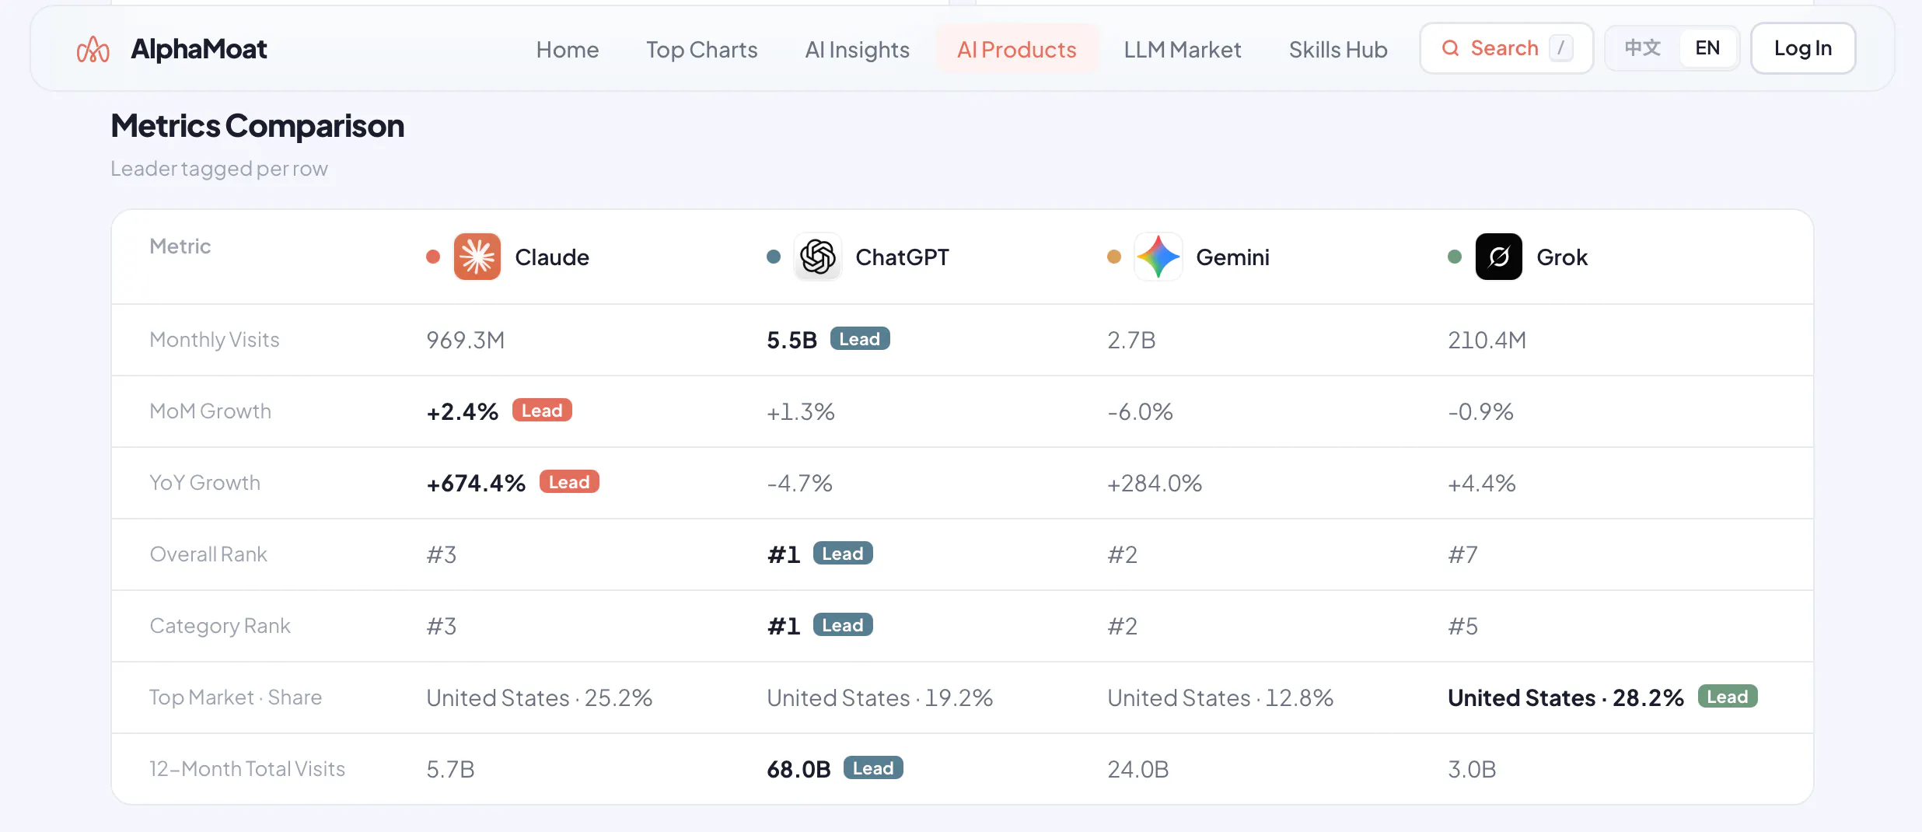Screen dimensions: 1922x832
Task: Click the Log In button
Action: point(1803,48)
